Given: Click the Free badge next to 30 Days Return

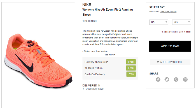Looking at the screenshot, I should 131,68.
